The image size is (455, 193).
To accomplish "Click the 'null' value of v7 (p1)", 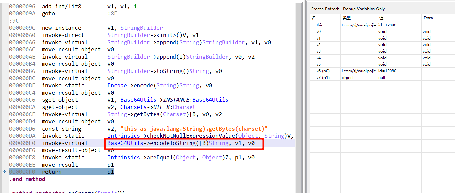I will [381, 78].
